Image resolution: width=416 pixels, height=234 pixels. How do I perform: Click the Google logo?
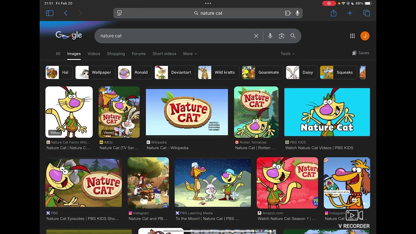69,35
